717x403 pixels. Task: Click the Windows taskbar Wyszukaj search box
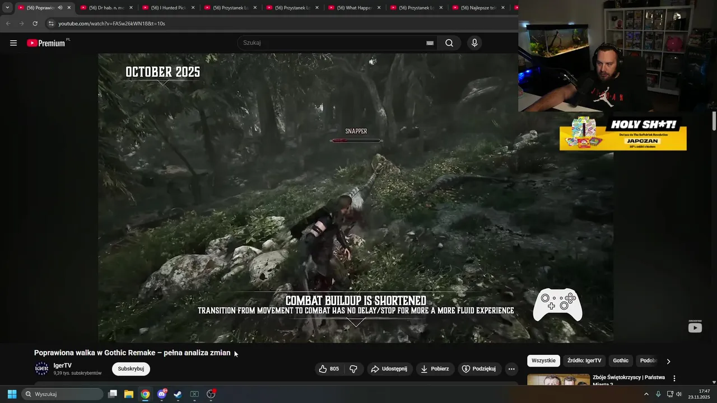pyautogui.click(x=62, y=394)
